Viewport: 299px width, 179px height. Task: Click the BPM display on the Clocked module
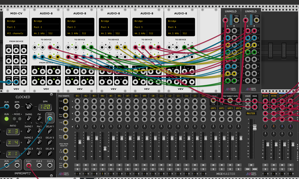(45, 107)
